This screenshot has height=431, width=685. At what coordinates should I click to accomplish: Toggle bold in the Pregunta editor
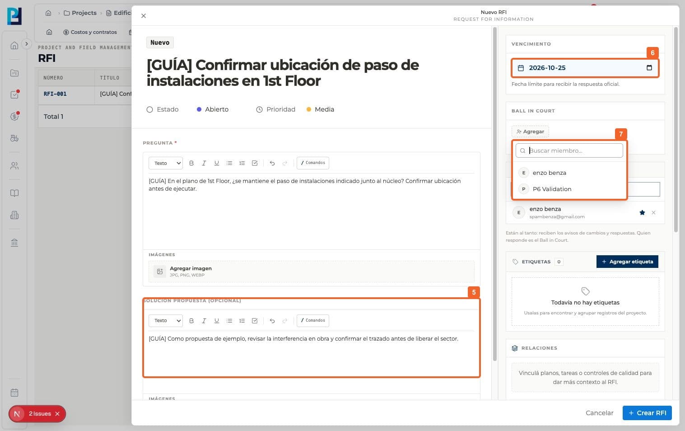tap(191, 163)
